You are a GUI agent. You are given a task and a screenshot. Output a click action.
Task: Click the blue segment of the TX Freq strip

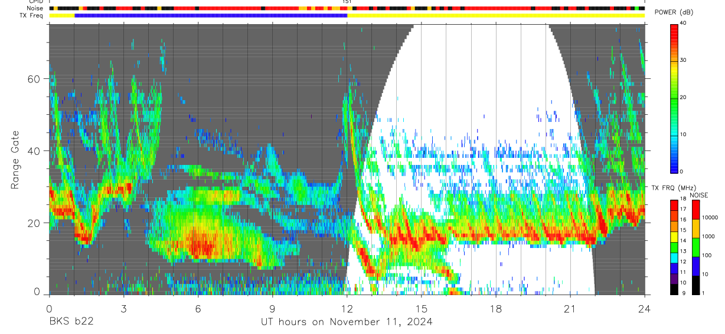pyautogui.click(x=211, y=15)
